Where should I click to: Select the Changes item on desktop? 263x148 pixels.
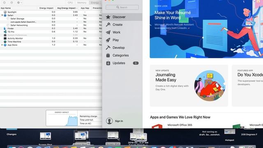(12, 134)
